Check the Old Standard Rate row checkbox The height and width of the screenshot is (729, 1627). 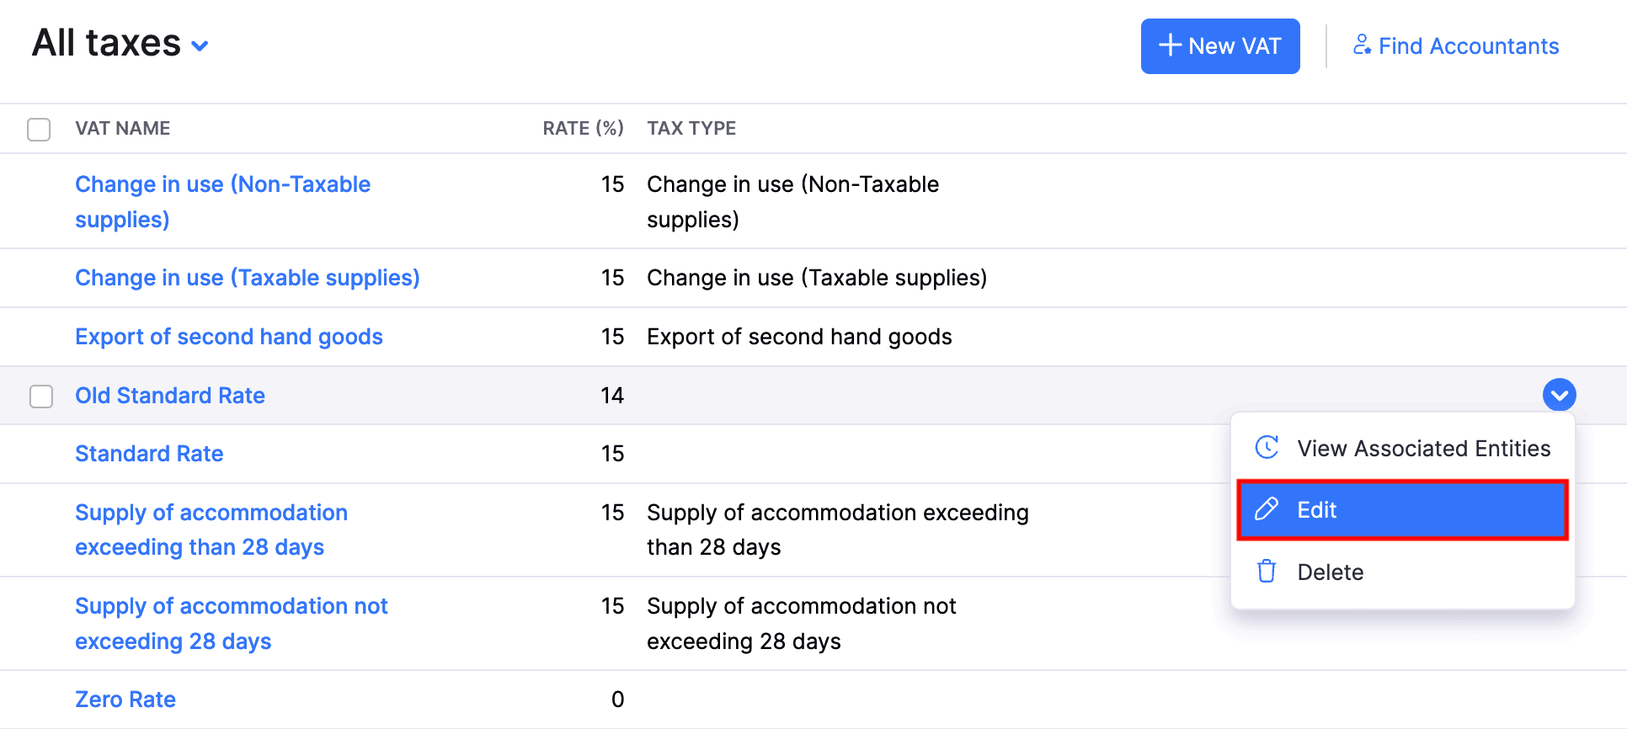coord(41,396)
